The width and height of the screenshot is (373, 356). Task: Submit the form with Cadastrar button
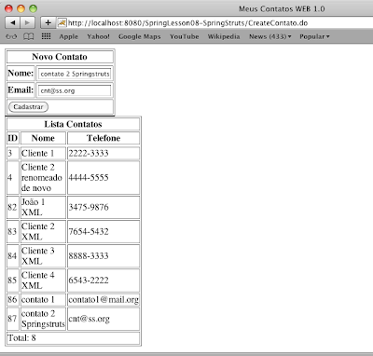point(28,107)
